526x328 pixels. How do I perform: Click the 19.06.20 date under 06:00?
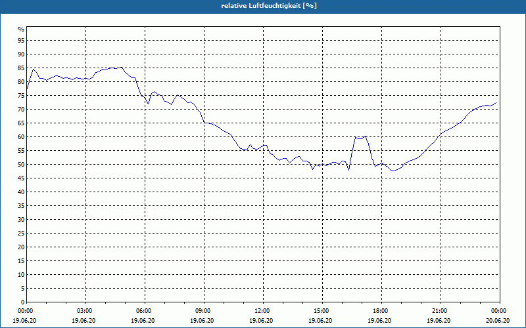click(x=143, y=321)
